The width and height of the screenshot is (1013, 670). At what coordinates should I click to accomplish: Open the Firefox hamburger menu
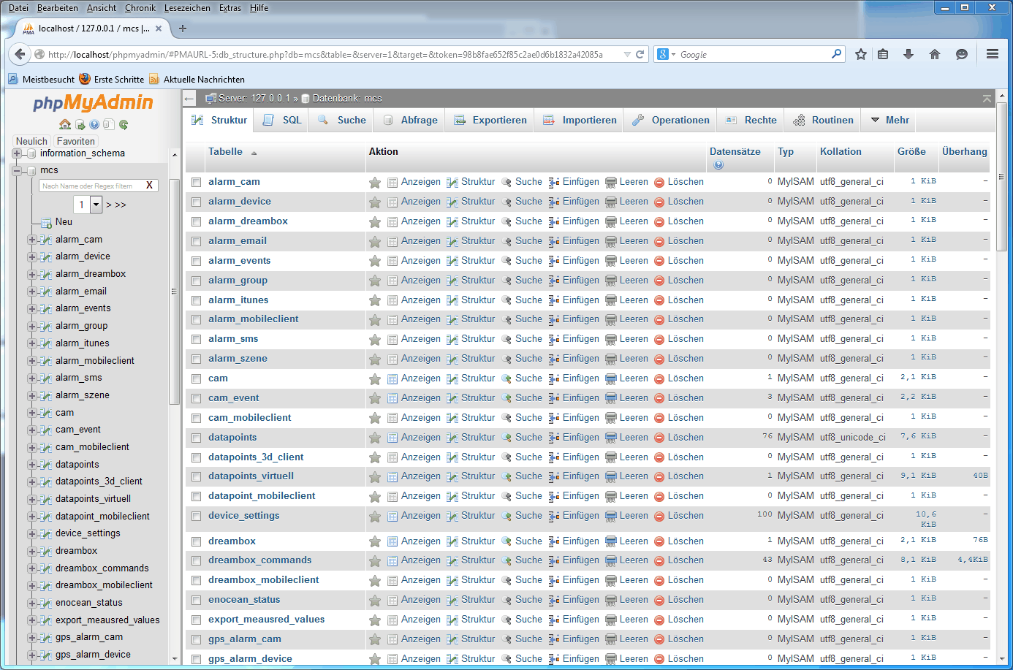pos(993,54)
